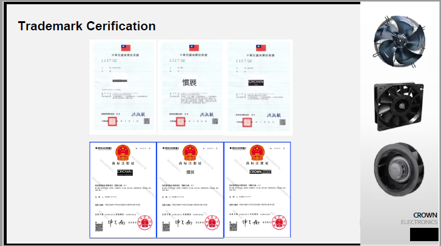Click the blue axial fan image

click(399, 41)
